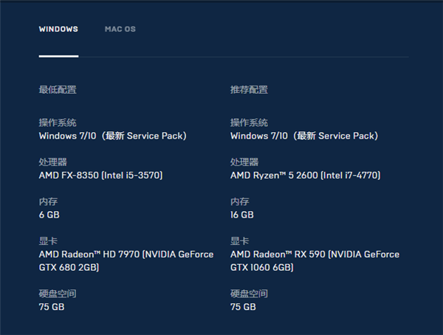The width and height of the screenshot is (443, 335).
Task: Select recommended 75 GB disk space value
Action: (x=243, y=307)
